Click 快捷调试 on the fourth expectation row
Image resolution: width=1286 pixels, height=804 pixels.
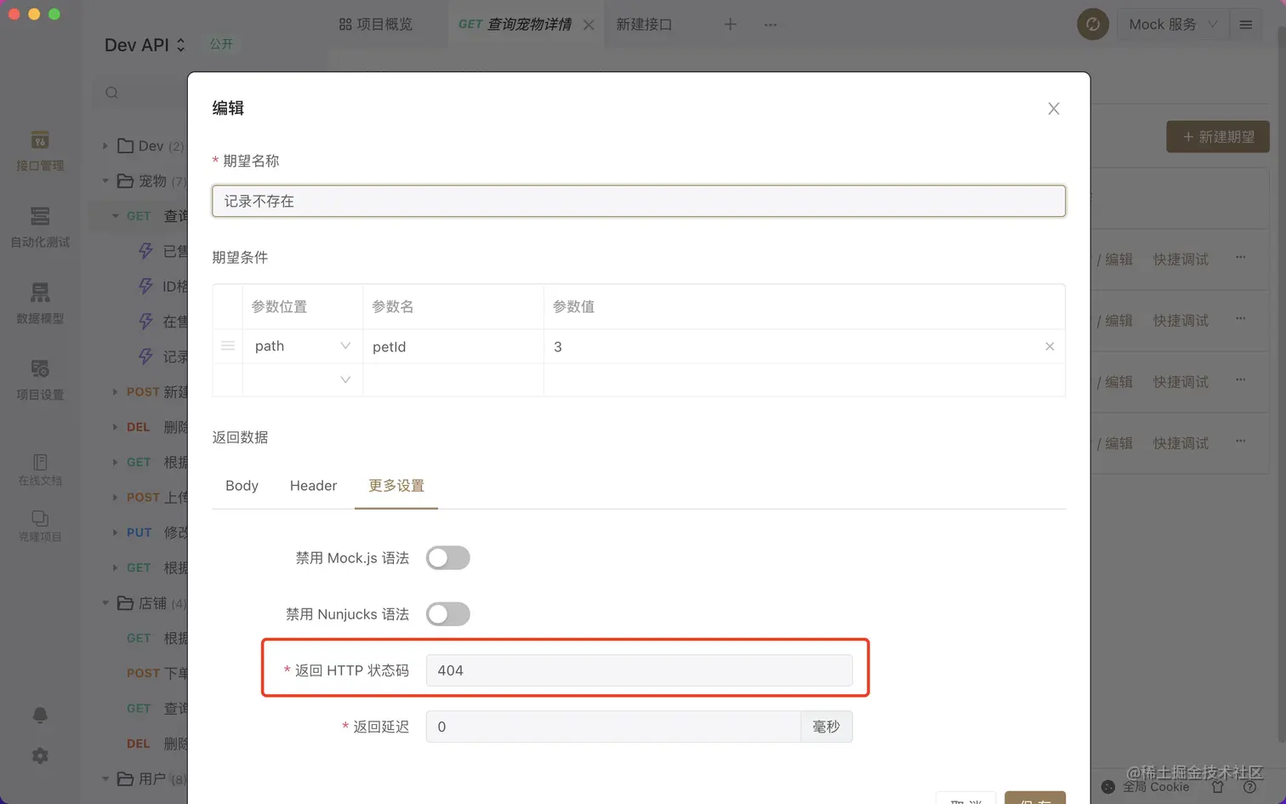1181,443
